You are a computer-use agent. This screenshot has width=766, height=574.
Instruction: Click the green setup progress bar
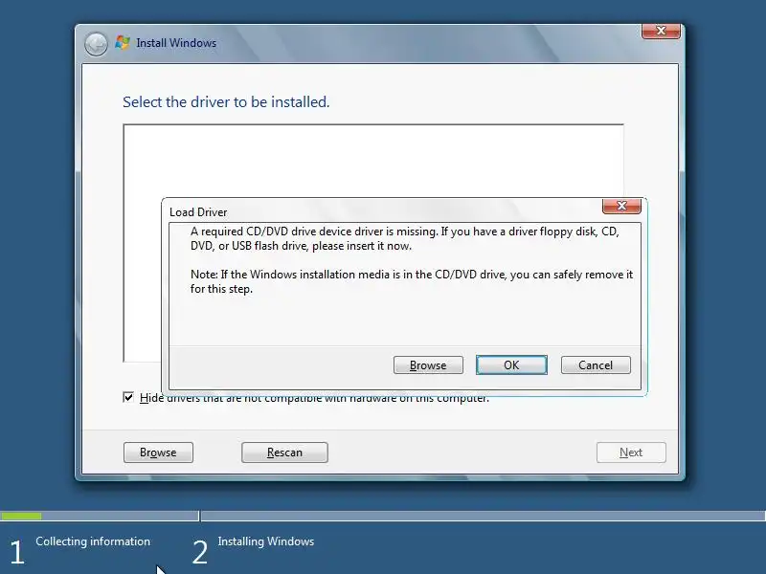(21, 516)
